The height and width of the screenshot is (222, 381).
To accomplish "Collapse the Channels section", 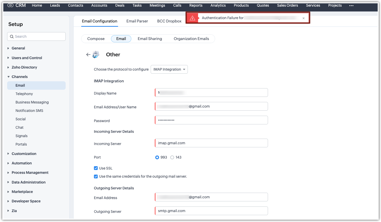I will 8,77.
